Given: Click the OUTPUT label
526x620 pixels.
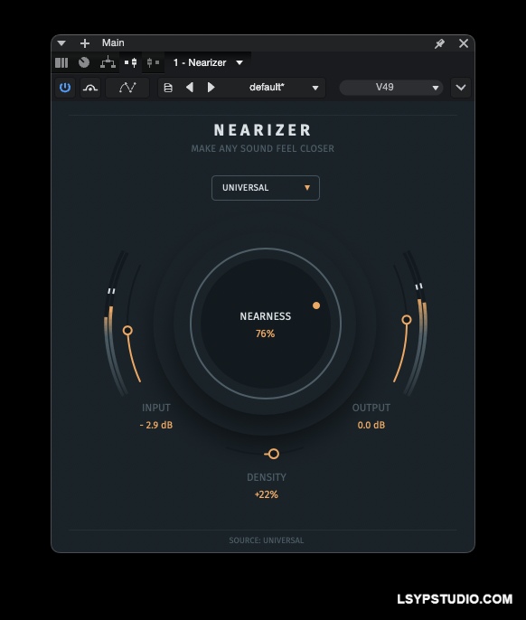Looking at the screenshot, I should pos(371,408).
